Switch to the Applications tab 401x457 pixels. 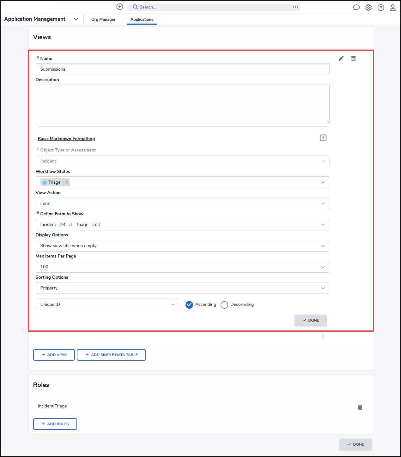pyautogui.click(x=142, y=20)
